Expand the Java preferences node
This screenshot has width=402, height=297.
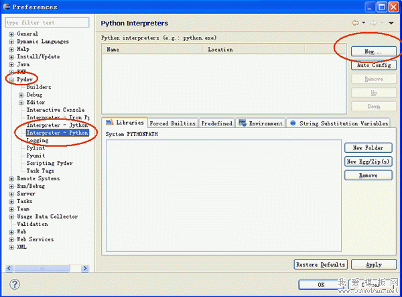coord(11,64)
